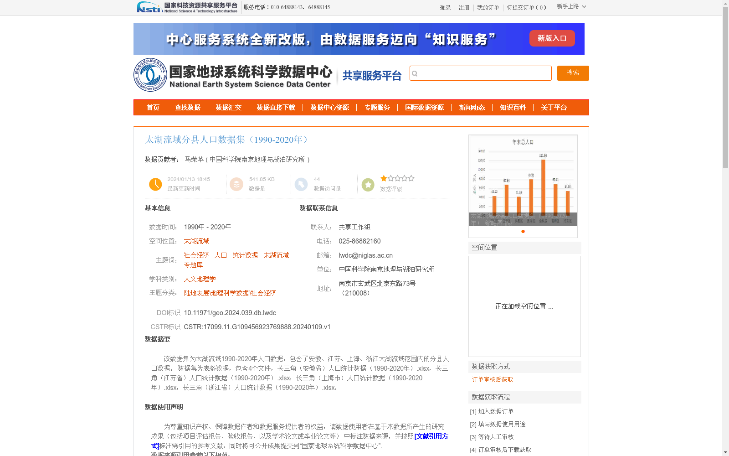Screen dimensions: 729x456
Task: Open 查找数据 navigation item
Action: (x=187, y=108)
